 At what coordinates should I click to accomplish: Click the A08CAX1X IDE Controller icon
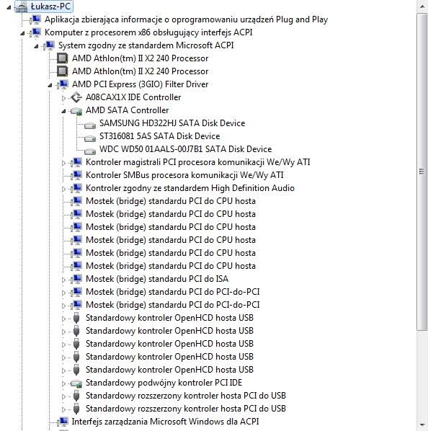(76, 97)
